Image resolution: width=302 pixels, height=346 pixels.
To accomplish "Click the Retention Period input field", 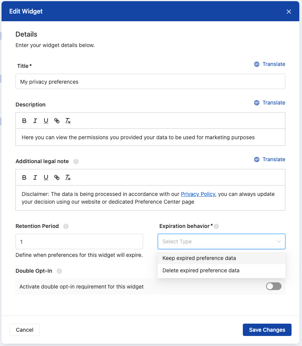I will click(79, 241).
